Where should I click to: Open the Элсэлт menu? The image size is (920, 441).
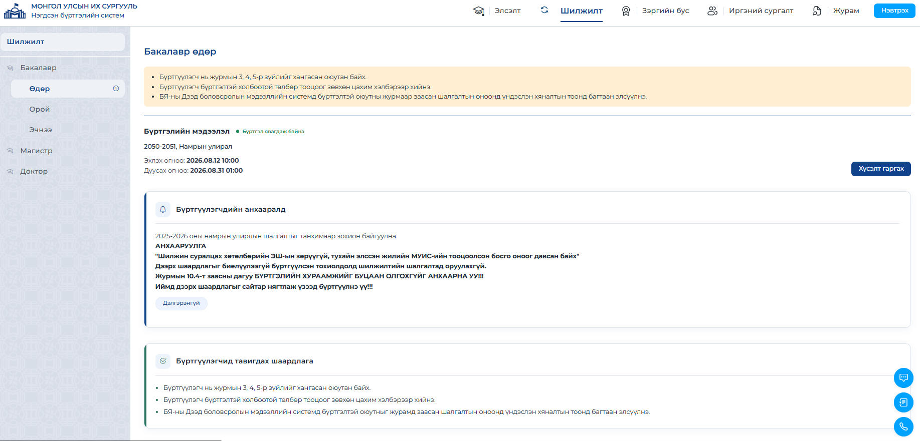[x=507, y=11]
